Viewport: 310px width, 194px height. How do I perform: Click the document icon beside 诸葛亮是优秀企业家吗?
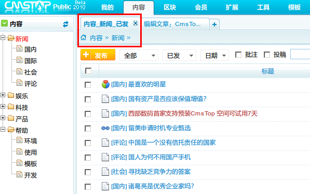(x=105, y=186)
